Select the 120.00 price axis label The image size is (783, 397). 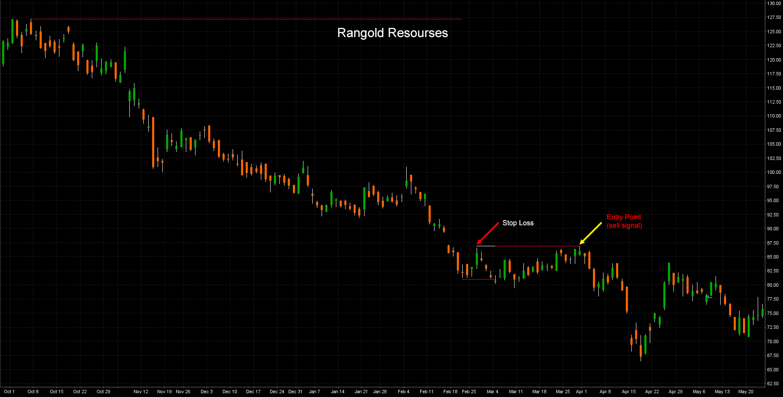pyautogui.click(x=774, y=60)
